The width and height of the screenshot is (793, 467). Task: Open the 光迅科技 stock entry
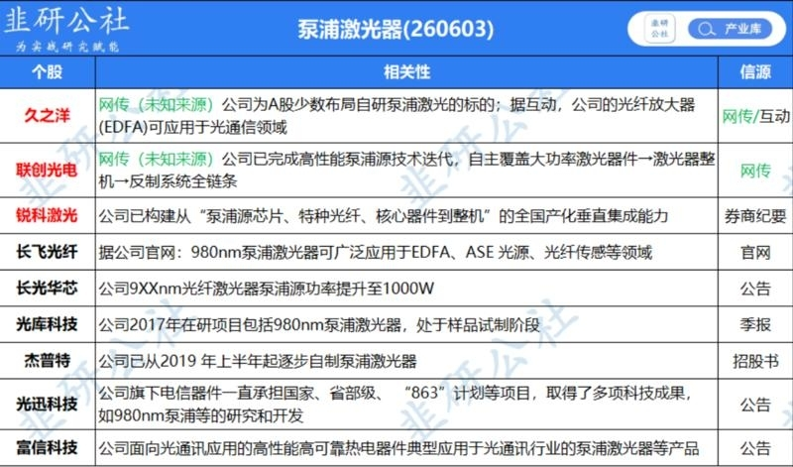[x=47, y=404]
